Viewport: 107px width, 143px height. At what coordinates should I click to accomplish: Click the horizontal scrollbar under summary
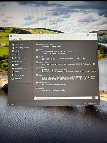pos(66,98)
